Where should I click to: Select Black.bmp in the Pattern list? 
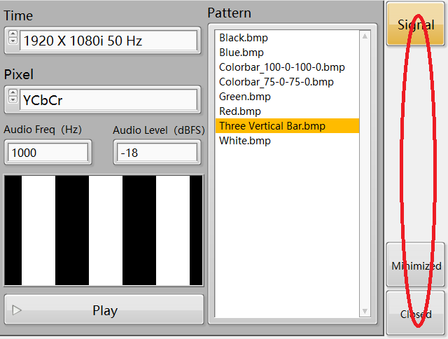click(x=244, y=38)
